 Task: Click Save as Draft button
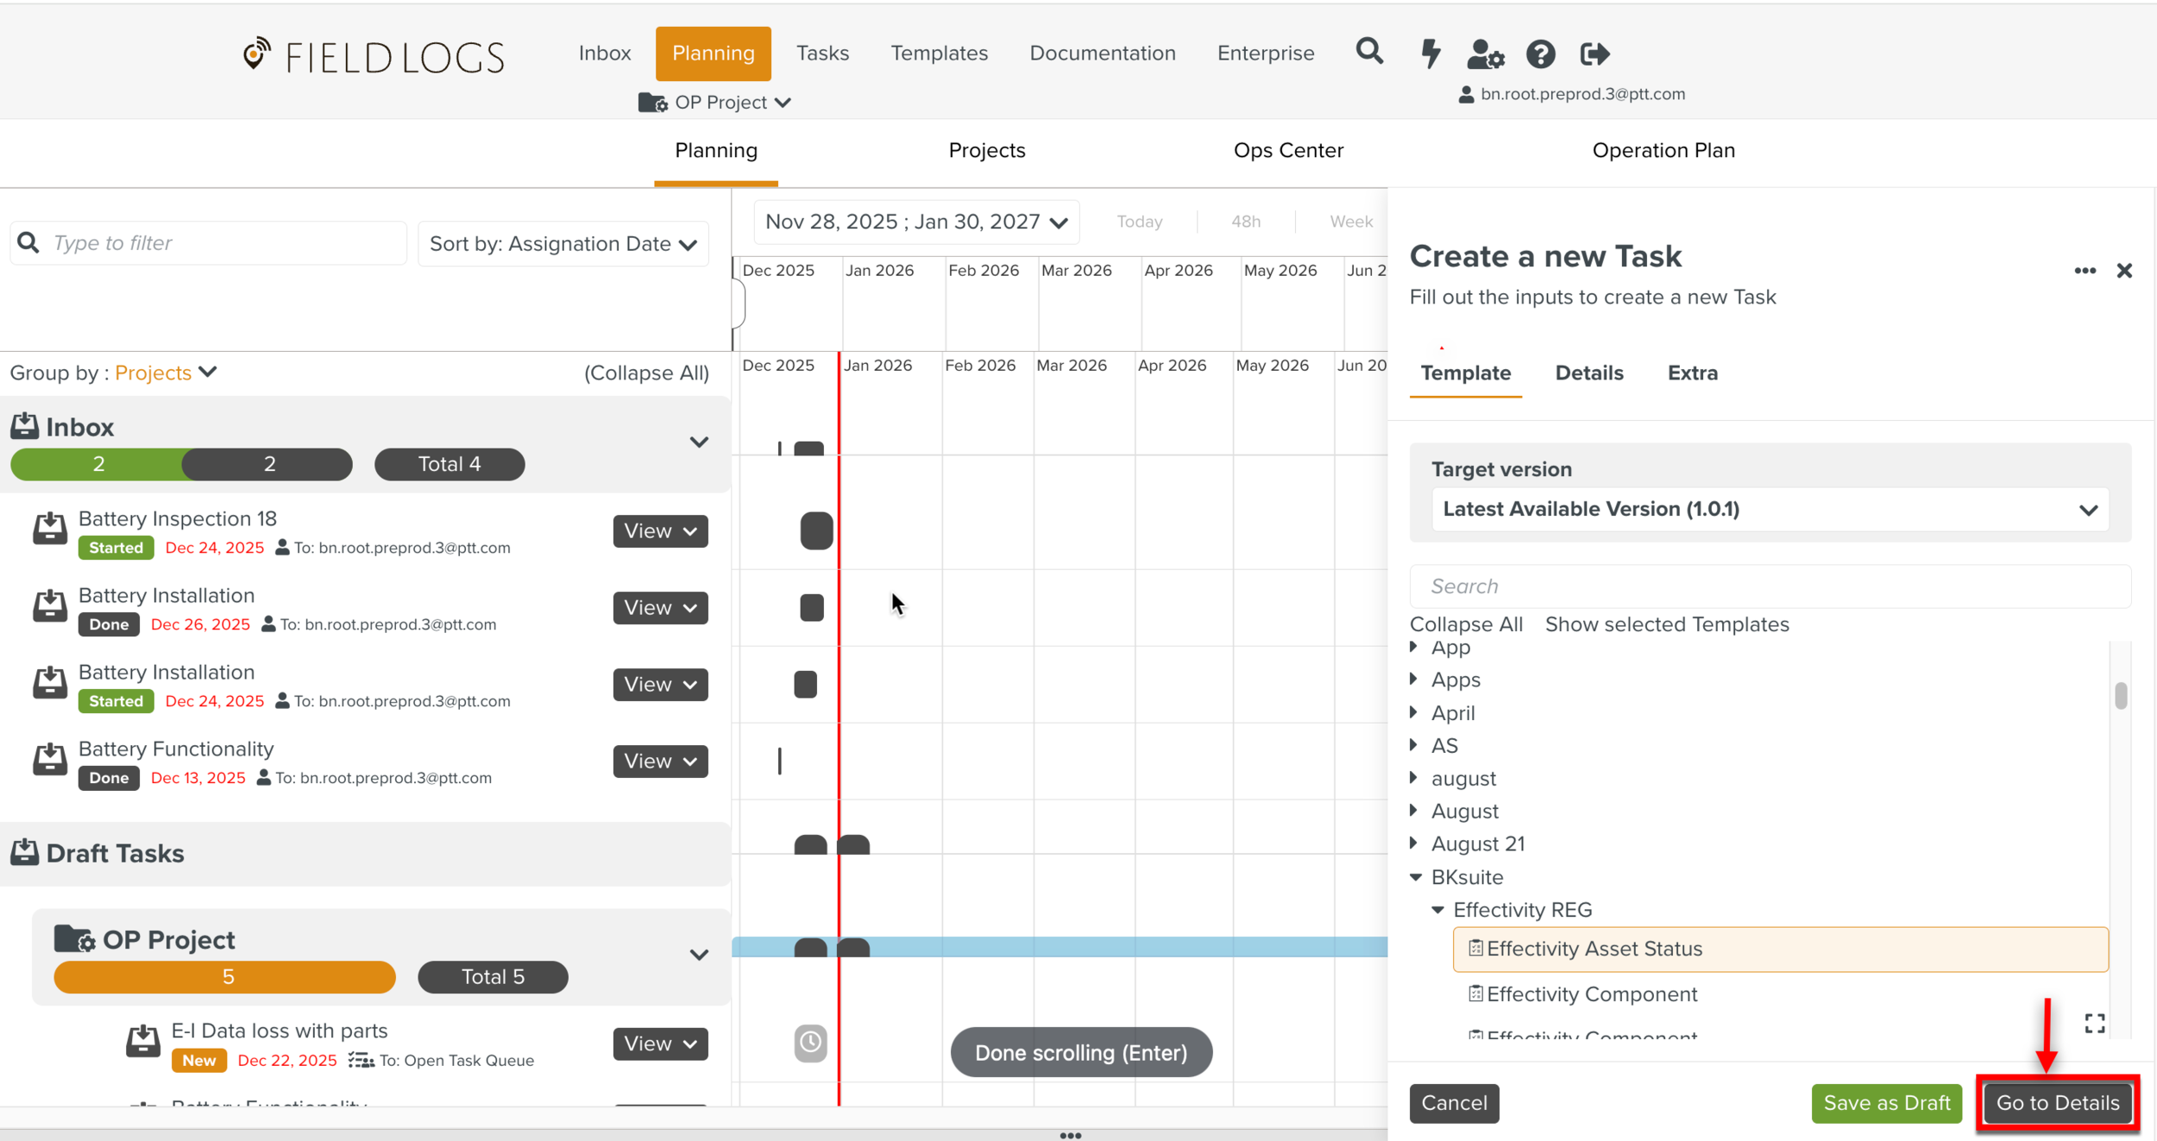(1886, 1103)
